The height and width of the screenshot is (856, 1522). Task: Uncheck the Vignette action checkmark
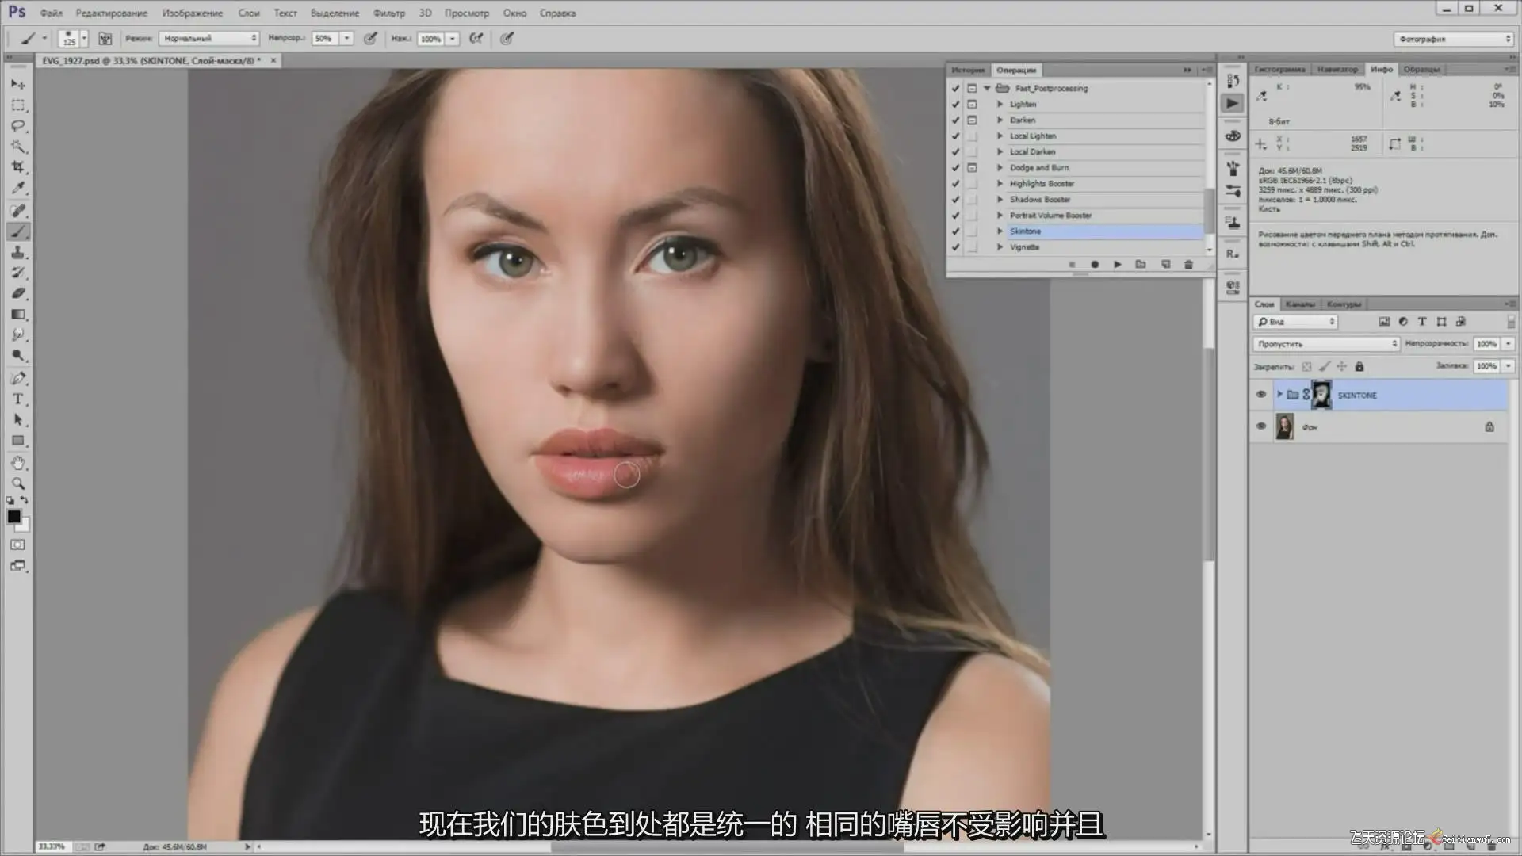(955, 247)
